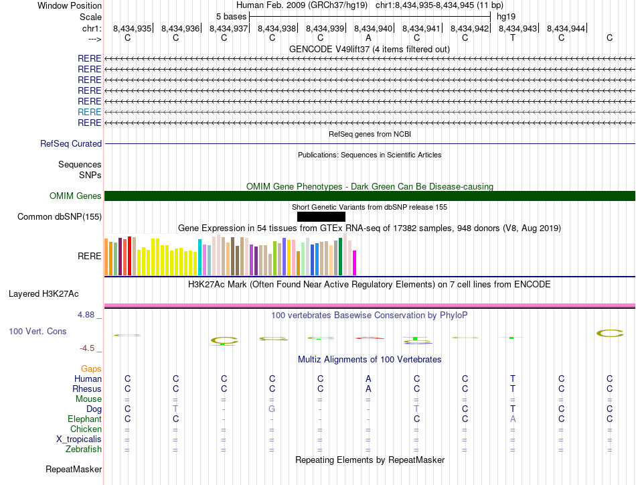Click the light-blue RERE transcript label
Screen dimensions: 636x485
(x=89, y=112)
